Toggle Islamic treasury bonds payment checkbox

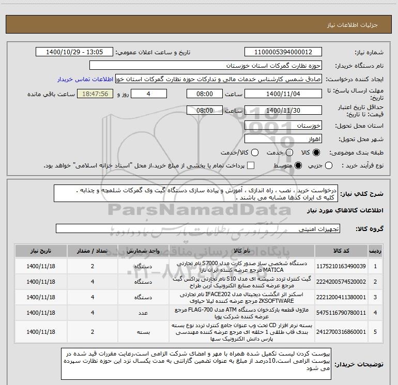click(x=251, y=165)
